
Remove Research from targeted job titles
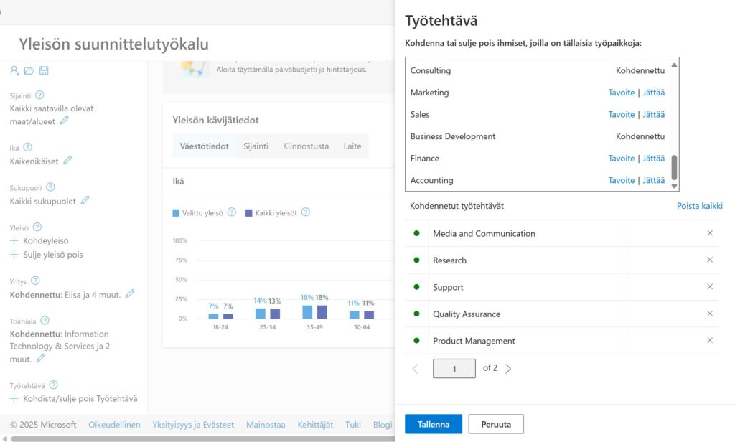pyautogui.click(x=710, y=260)
